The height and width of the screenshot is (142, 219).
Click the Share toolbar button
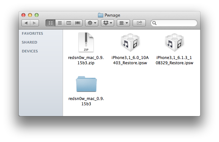[139, 23]
